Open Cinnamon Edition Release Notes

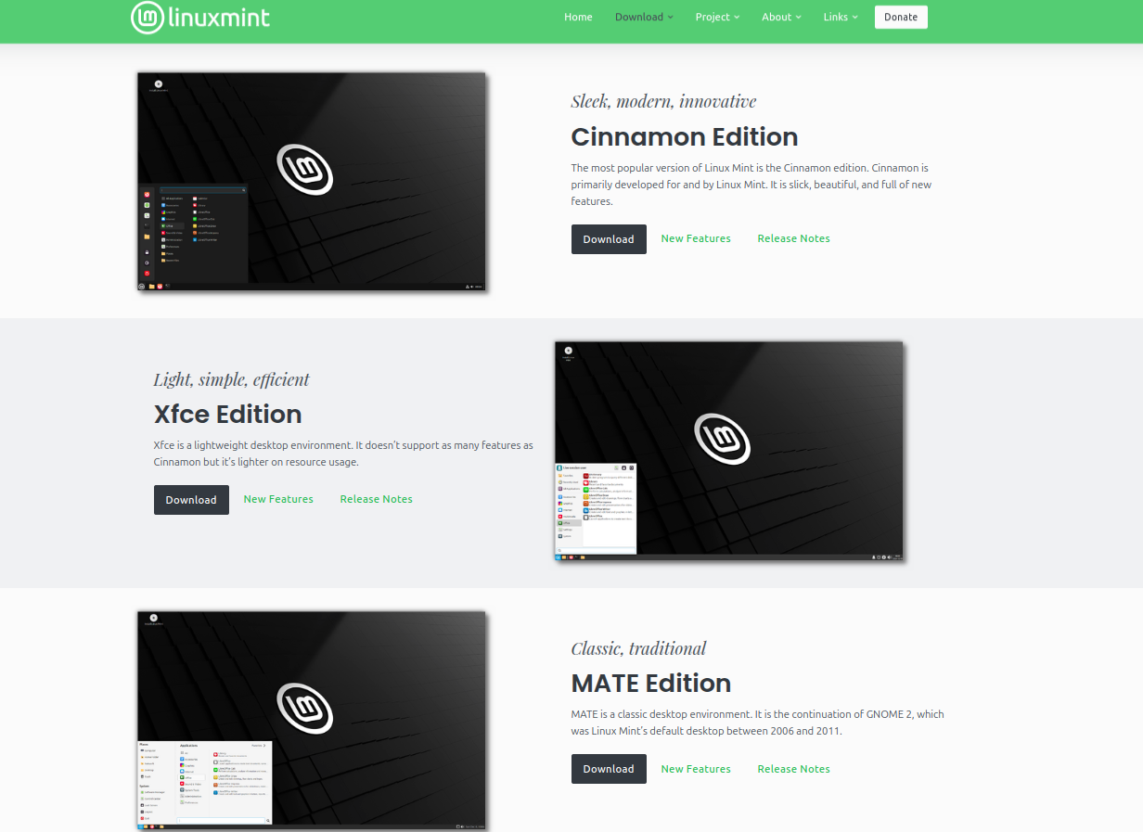(x=794, y=238)
